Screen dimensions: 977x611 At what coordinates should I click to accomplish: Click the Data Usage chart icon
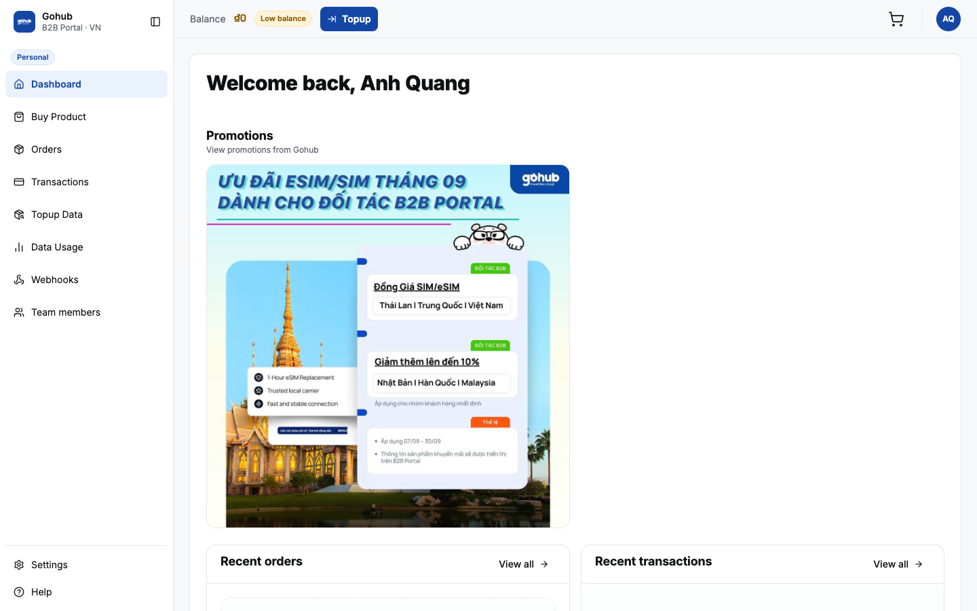(19, 247)
